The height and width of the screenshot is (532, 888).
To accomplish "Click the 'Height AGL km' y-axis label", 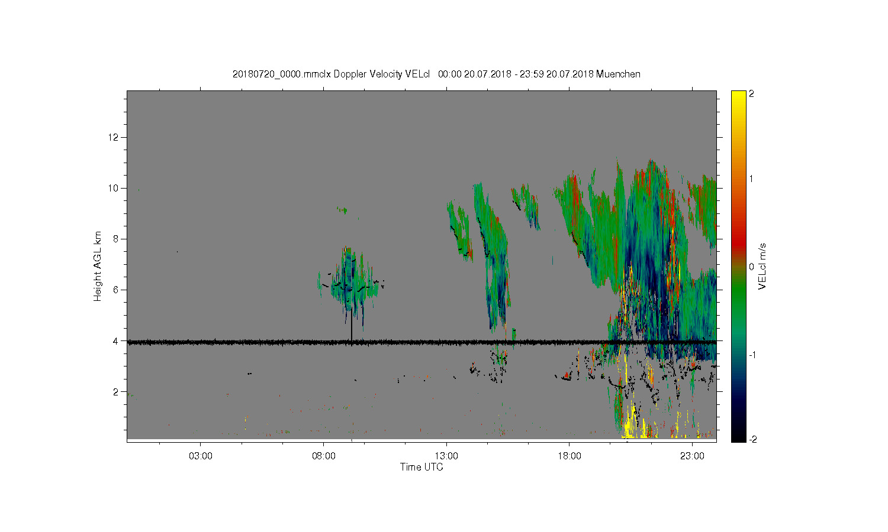I will pyautogui.click(x=98, y=266).
